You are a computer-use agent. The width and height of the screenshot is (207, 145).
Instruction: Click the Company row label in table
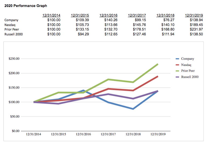12,20
